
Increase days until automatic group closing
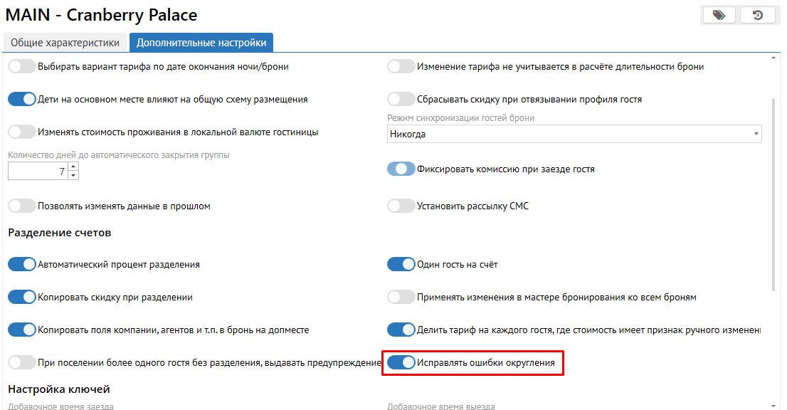[73, 167]
